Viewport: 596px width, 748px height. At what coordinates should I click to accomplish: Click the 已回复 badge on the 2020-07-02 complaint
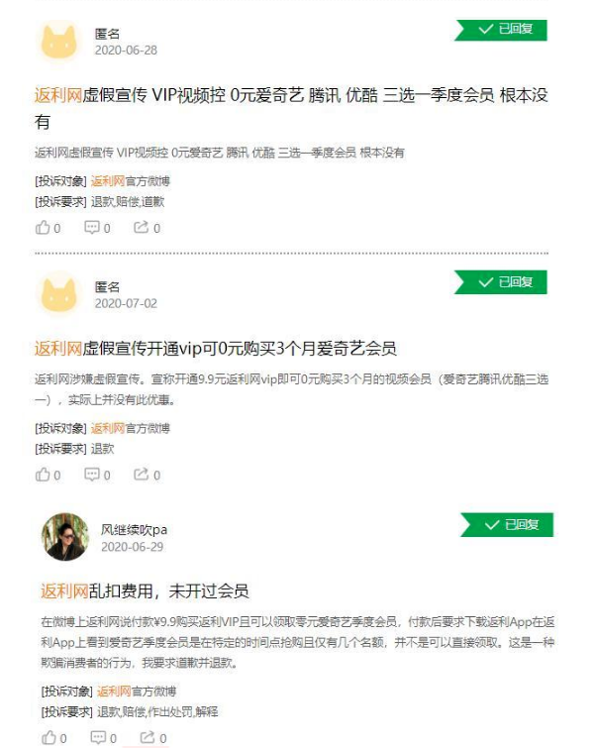pyautogui.click(x=501, y=282)
